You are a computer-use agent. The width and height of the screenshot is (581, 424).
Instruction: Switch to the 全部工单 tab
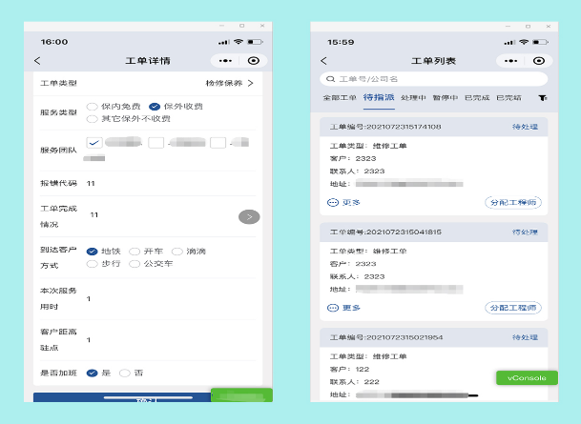tap(340, 98)
